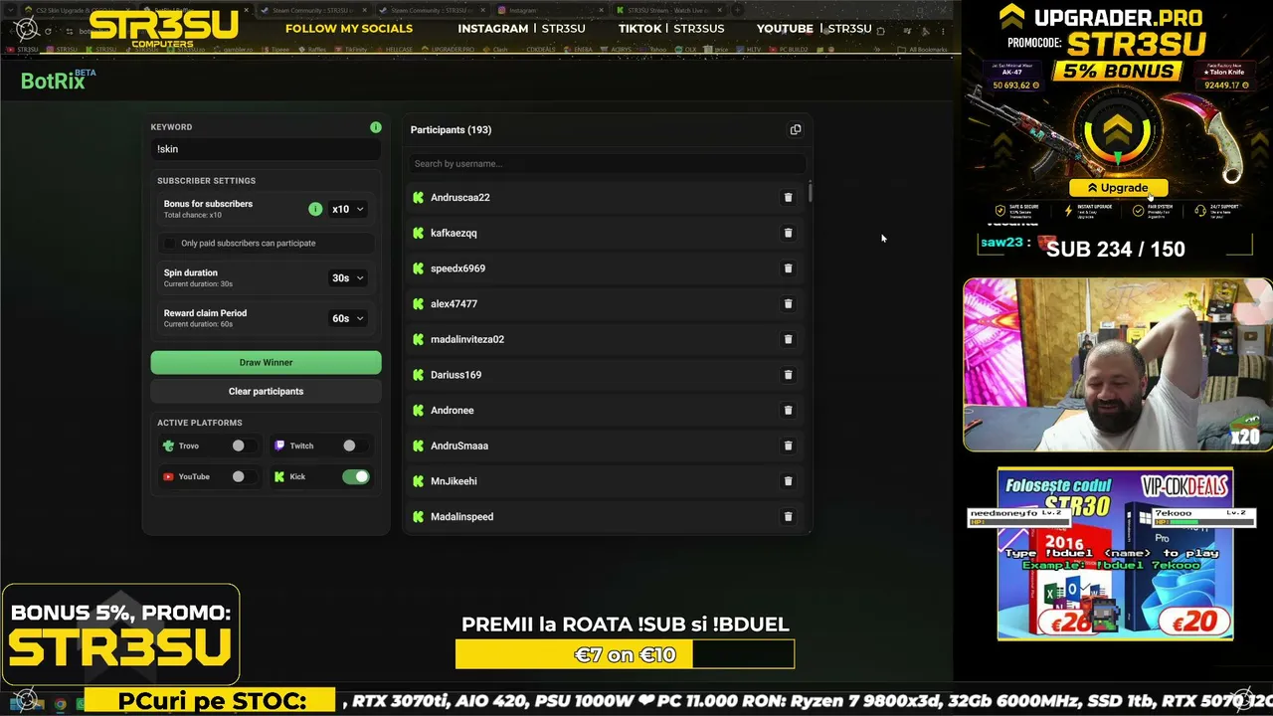Delete speedx6969 from the participants
1273x716 pixels.
click(x=788, y=268)
